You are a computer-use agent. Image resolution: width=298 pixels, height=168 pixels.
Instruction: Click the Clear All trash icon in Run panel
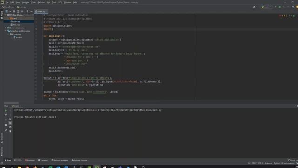(10, 131)
